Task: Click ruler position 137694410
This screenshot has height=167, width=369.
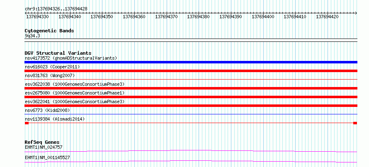Action: pyautogui.click(x=295, y=17)
